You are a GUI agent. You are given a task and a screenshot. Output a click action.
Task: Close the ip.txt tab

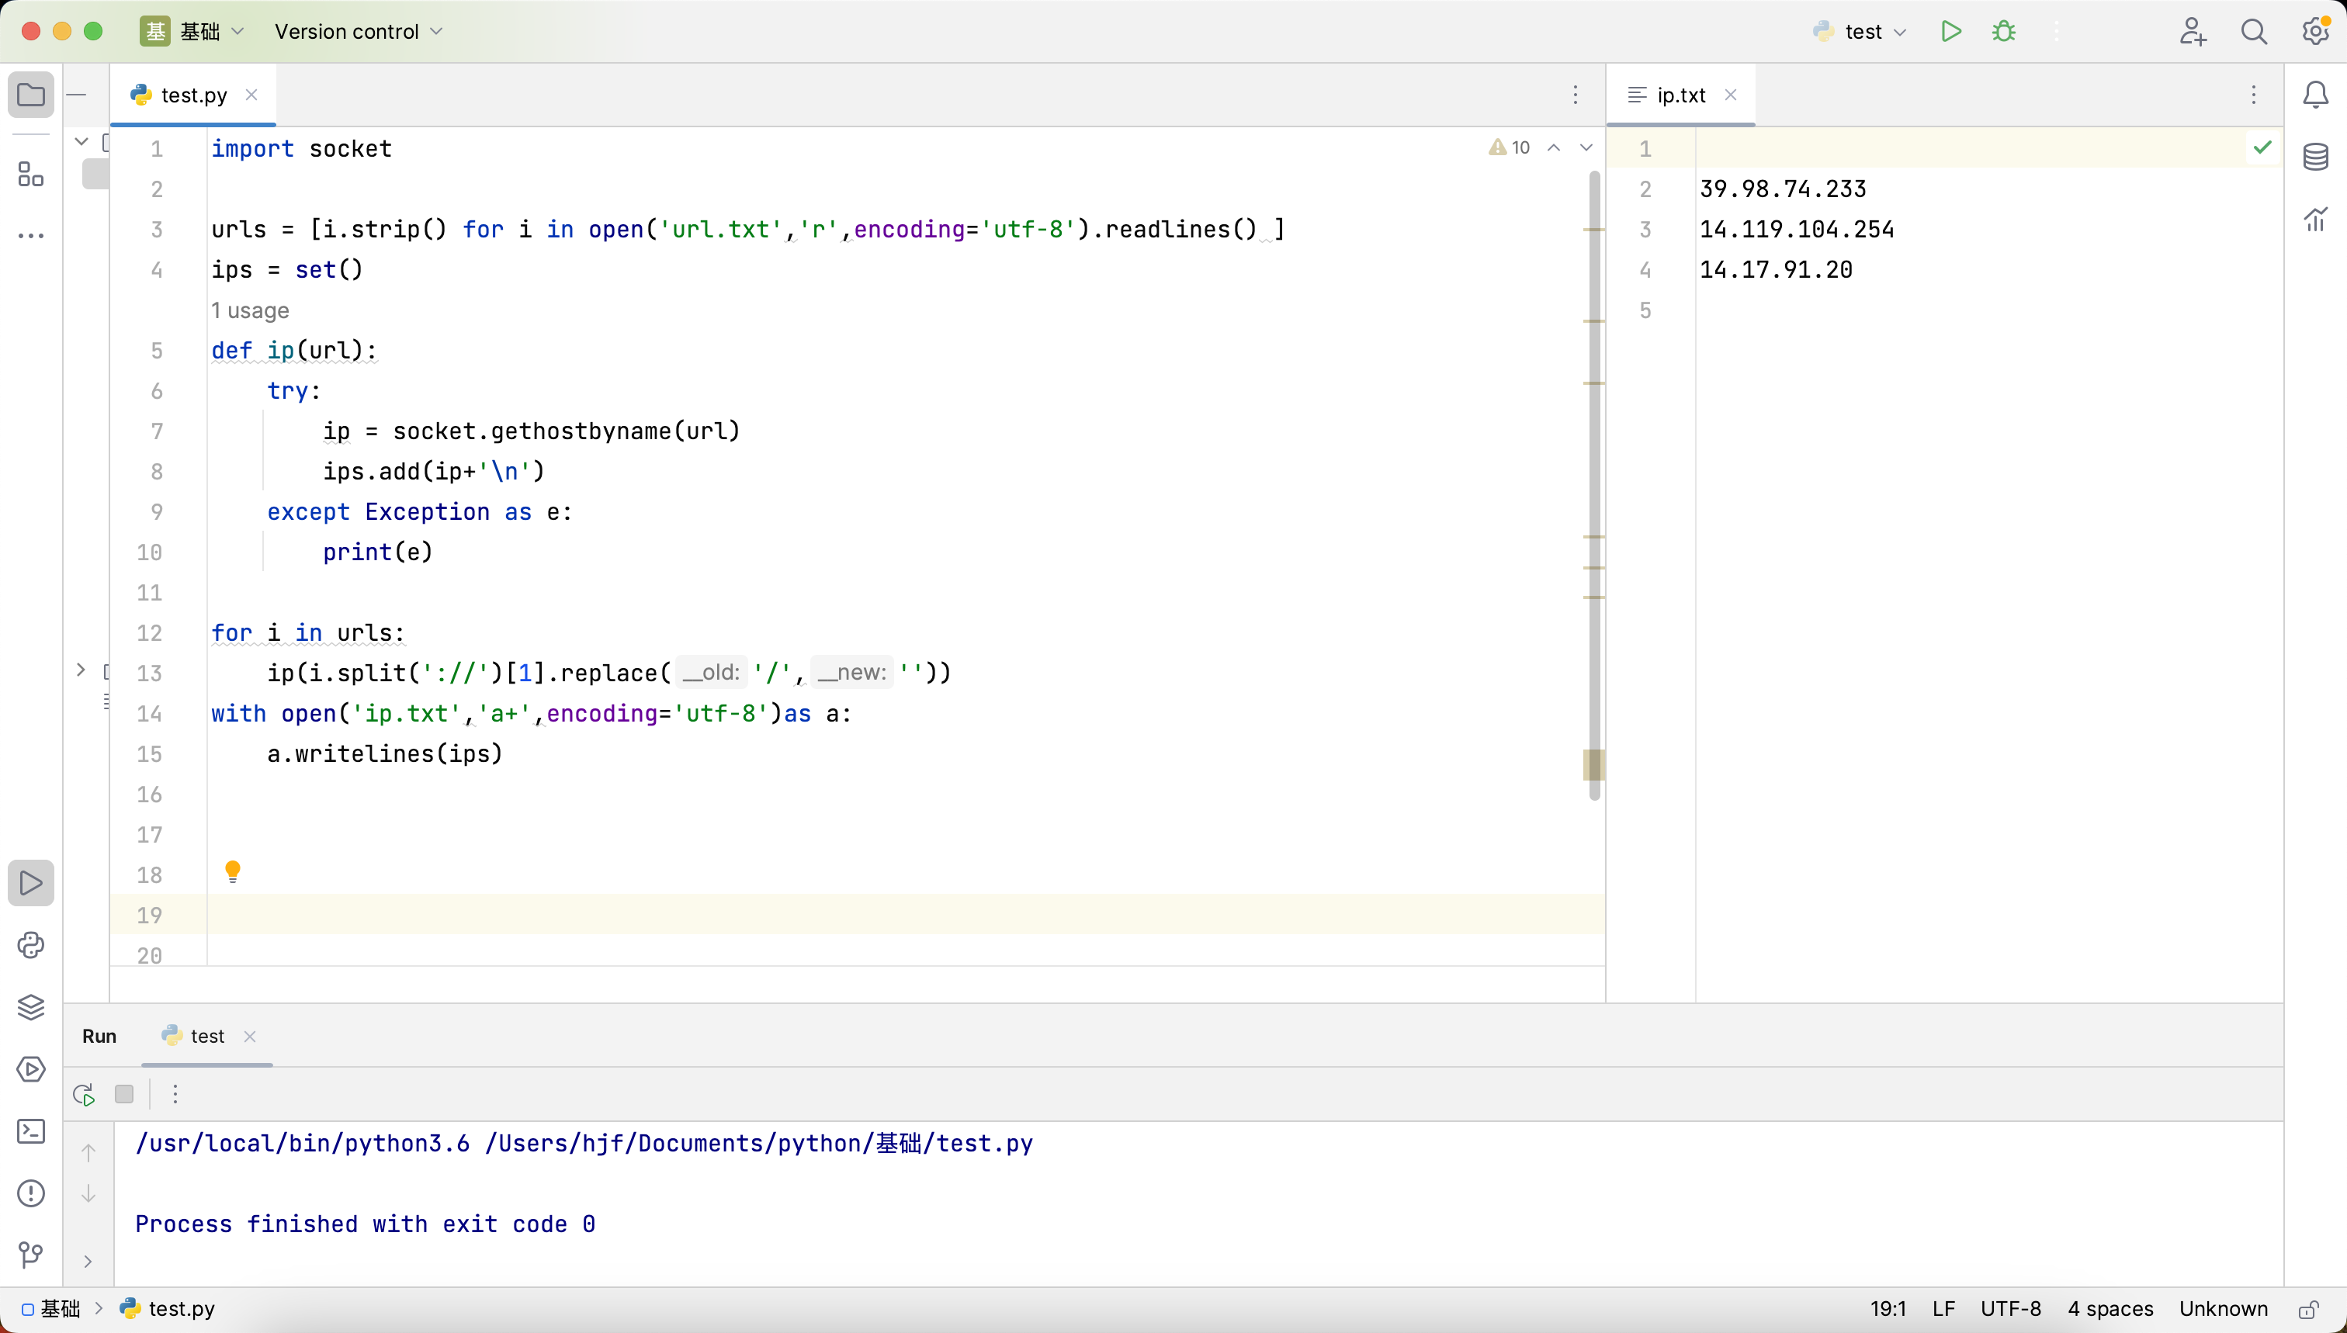coord(1731,95)
